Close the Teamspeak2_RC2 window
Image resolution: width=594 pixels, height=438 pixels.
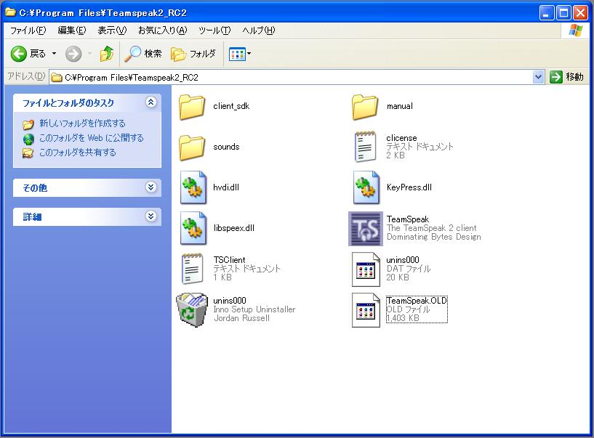(x=580, y=13)
